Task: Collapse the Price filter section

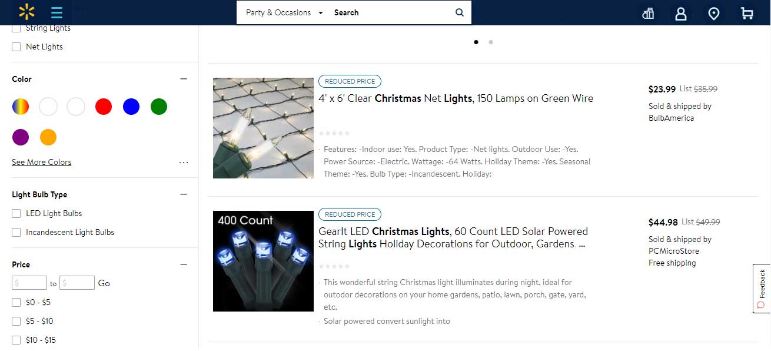Action: click(184, 264)
